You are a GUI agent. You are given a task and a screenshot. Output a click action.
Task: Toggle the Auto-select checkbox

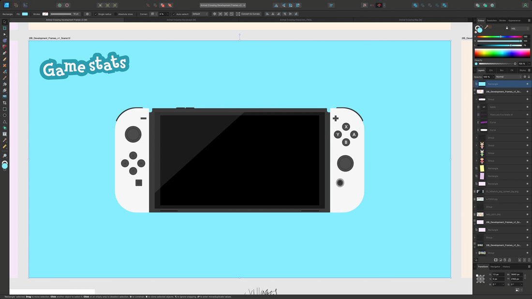tap(174, 14)
